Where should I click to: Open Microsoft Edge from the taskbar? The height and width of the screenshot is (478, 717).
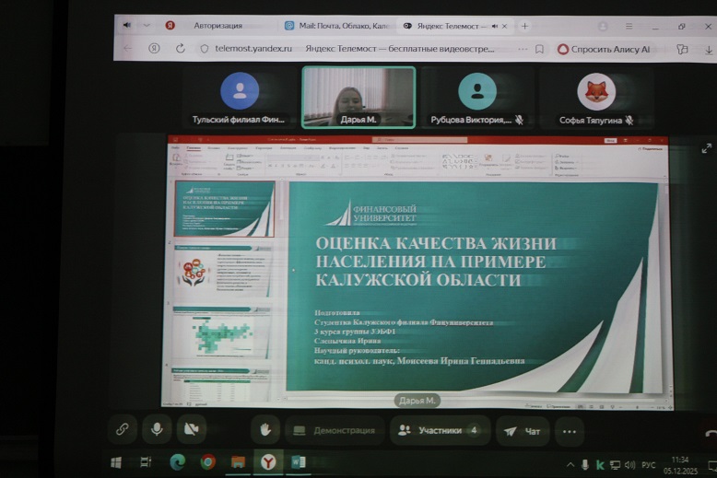point(178,462)
